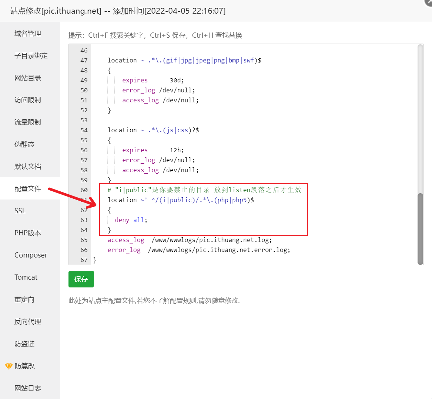The height and width of the screenshot is (399, 432).
Task: Click the editor vertical scrollbar thumb
Action: 420,229
